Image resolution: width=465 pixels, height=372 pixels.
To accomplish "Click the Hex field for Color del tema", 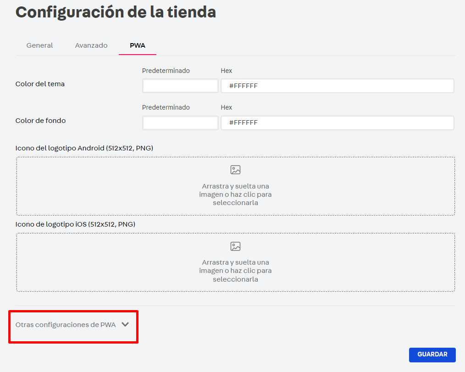I will [x=338, y=85].
